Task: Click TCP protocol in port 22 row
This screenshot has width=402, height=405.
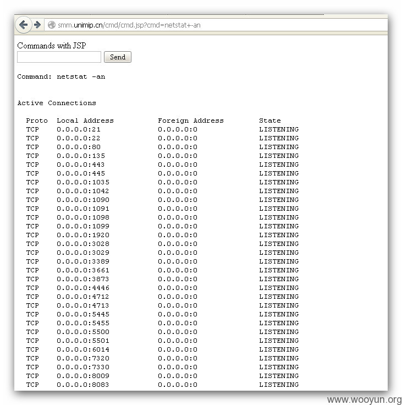Action: click(32, 138)
